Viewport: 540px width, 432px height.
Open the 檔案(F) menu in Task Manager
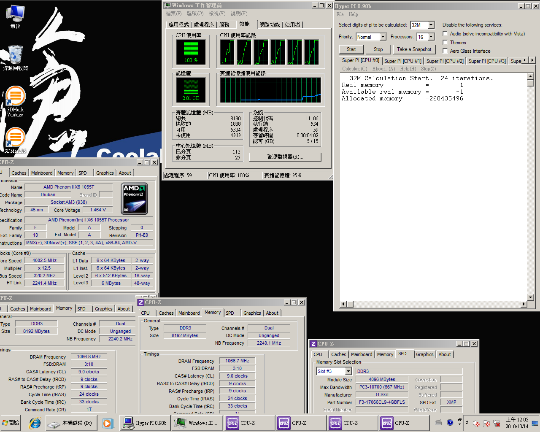(x=173, y=13)
